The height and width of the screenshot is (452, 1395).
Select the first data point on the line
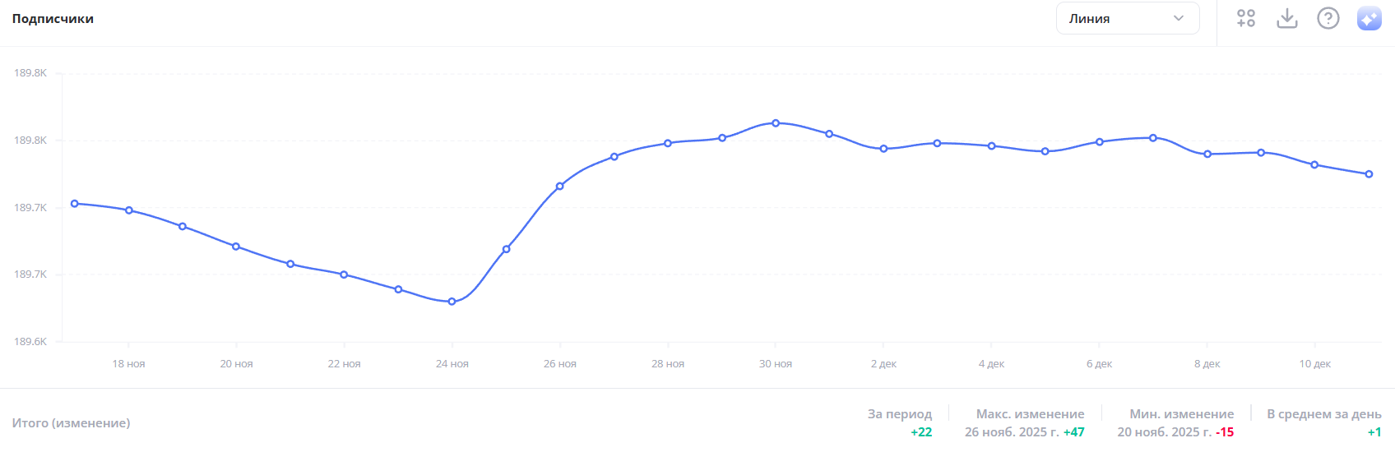75,204
